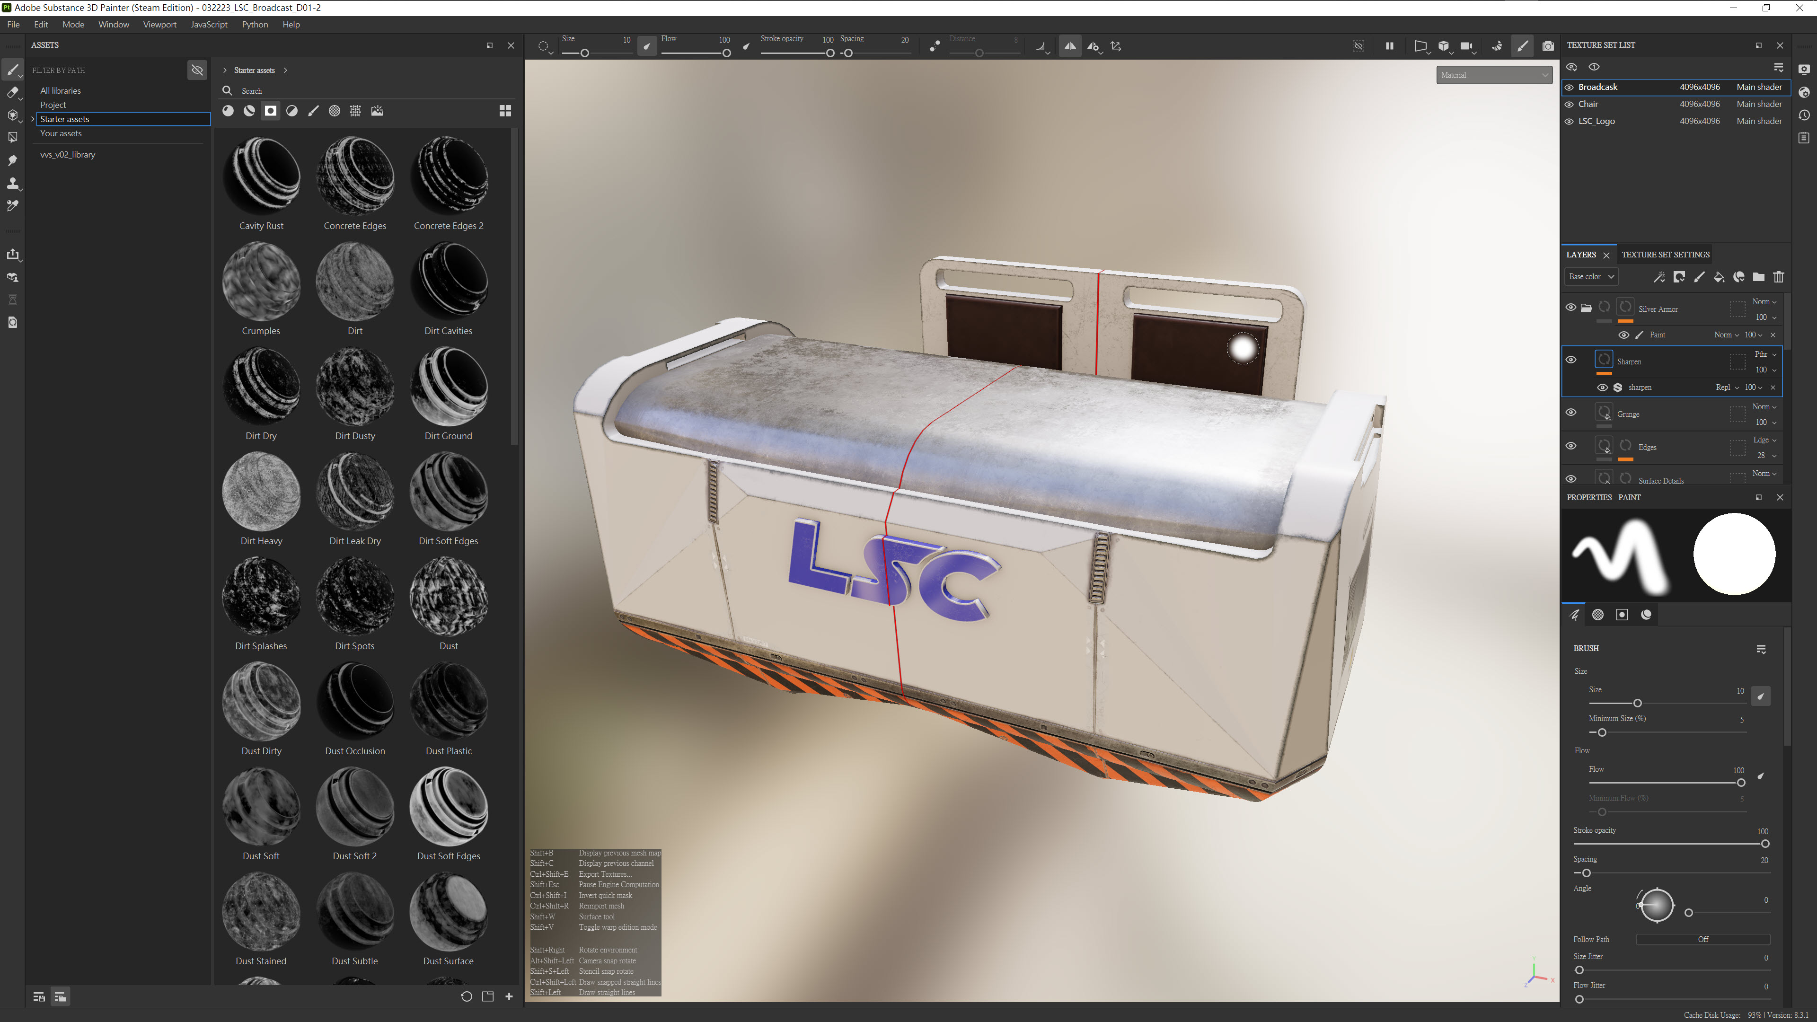The width and height of the screenshot is (1817, 1022).
Task: Select the LSC_Logo texture set
Action: click(1596, 121)
